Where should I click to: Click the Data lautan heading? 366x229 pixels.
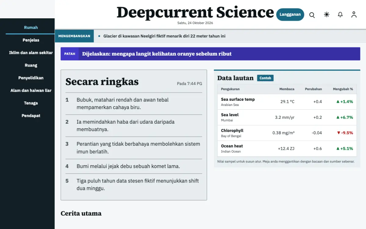tap(235, 78)
